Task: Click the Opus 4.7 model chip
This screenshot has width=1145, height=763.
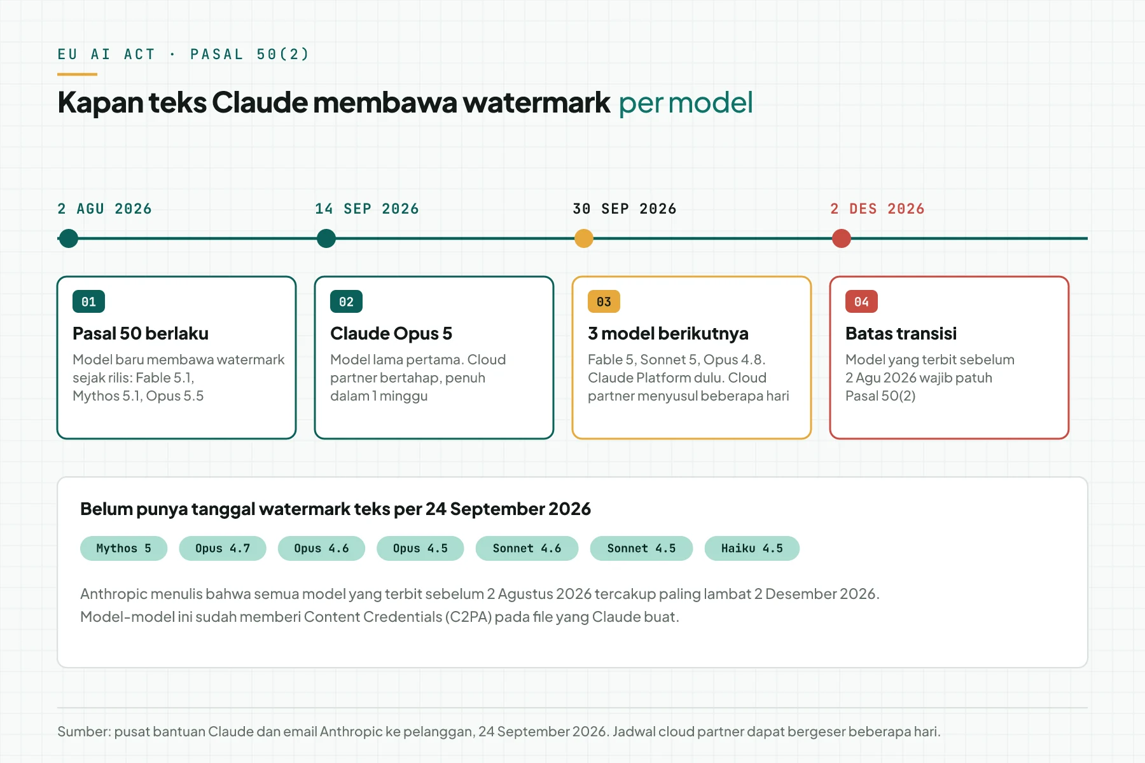Action: tap(223, 548)
